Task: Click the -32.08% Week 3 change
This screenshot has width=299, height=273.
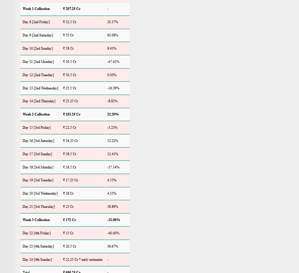Action: pos(114,220)
